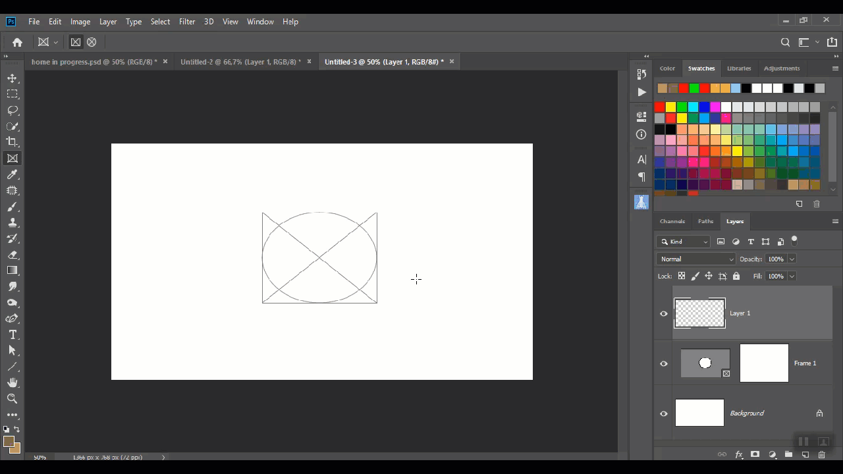Select the Move tool

point(13,78)
